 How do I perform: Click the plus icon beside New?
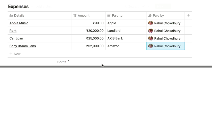coord(11,54)
